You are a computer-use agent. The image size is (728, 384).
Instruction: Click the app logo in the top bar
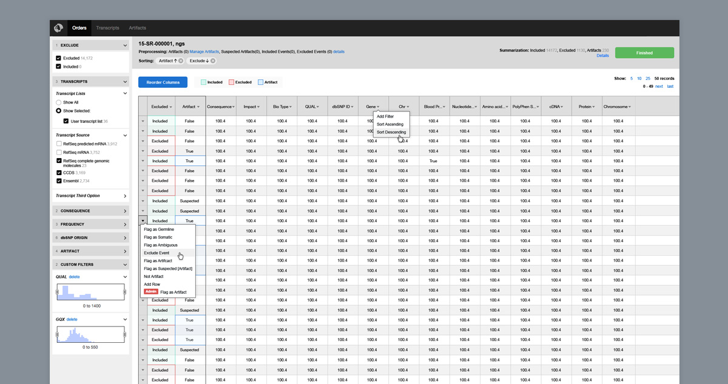pos(58,28)
